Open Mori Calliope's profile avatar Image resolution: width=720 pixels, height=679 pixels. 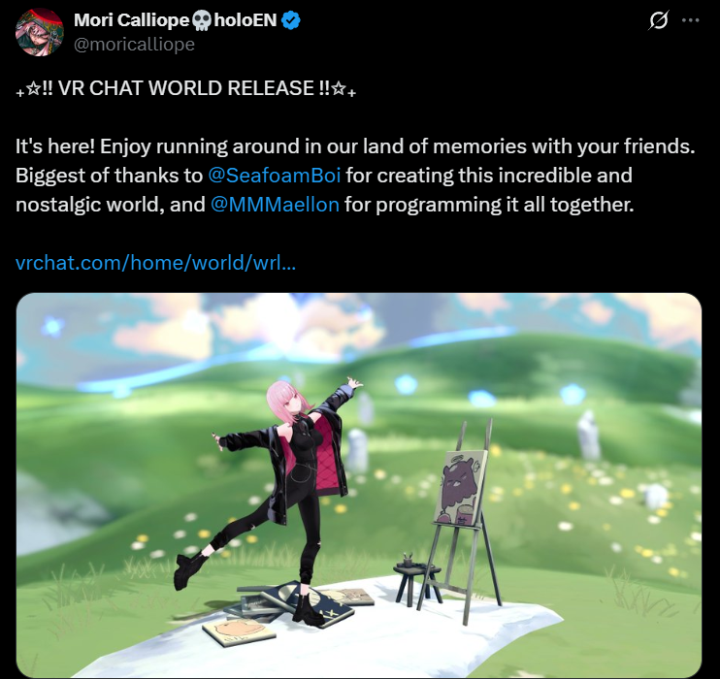coord(39,32)
